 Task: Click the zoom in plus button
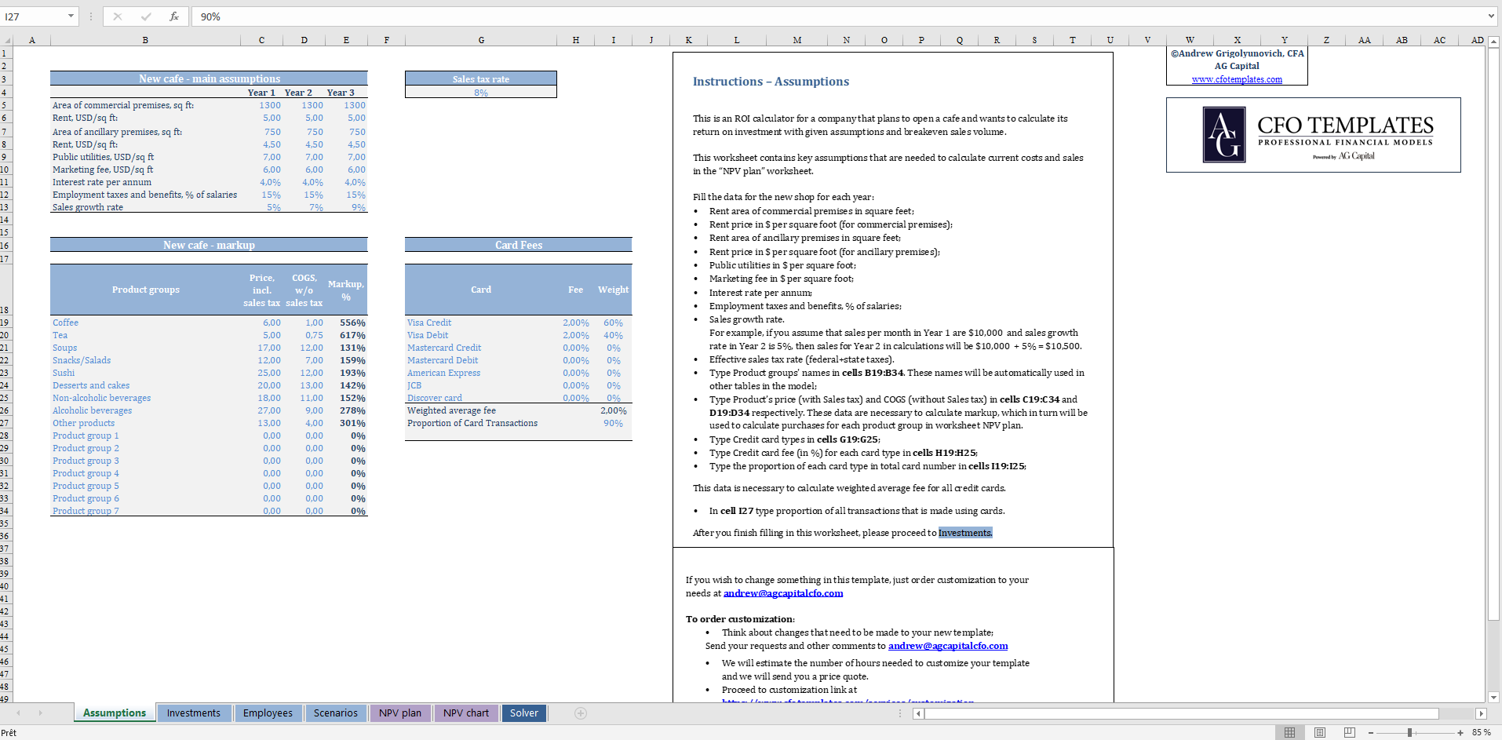pos(1460,732)
